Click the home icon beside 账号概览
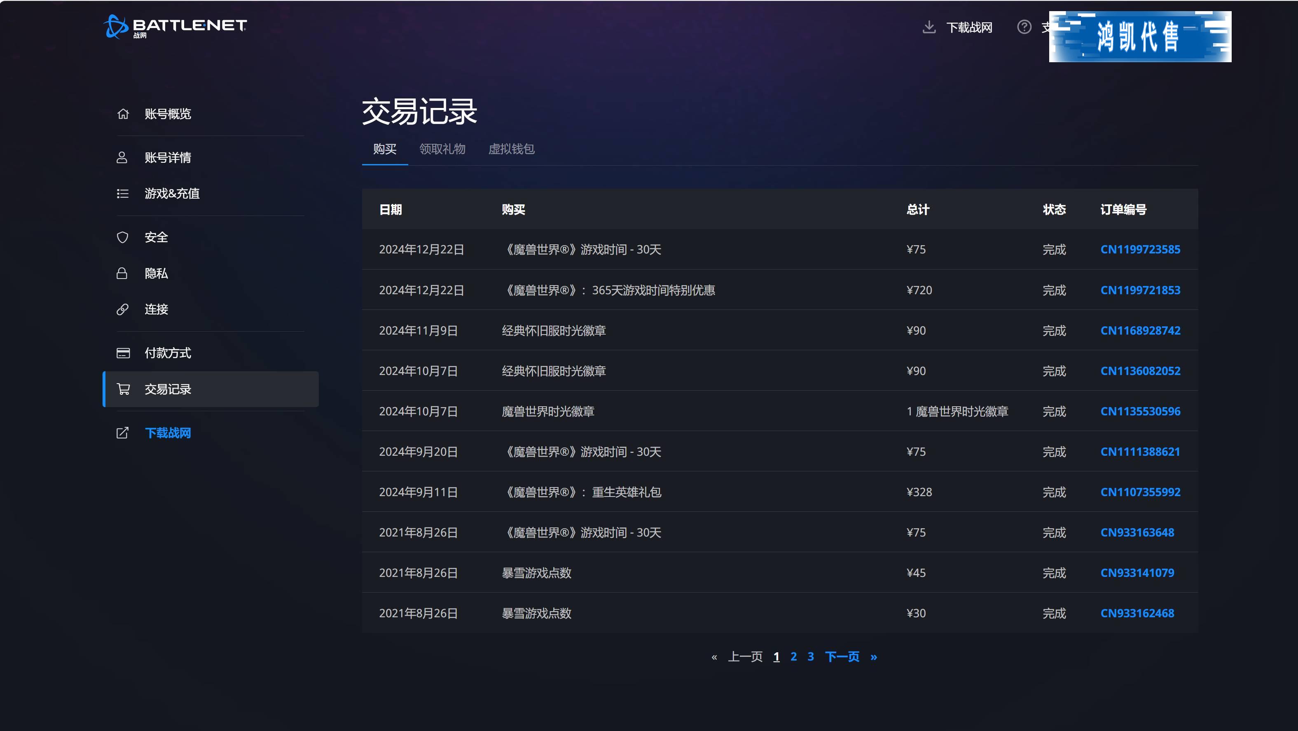 pos(123,114)
